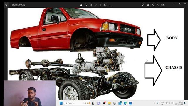Close the Photos window

(185, 4)
